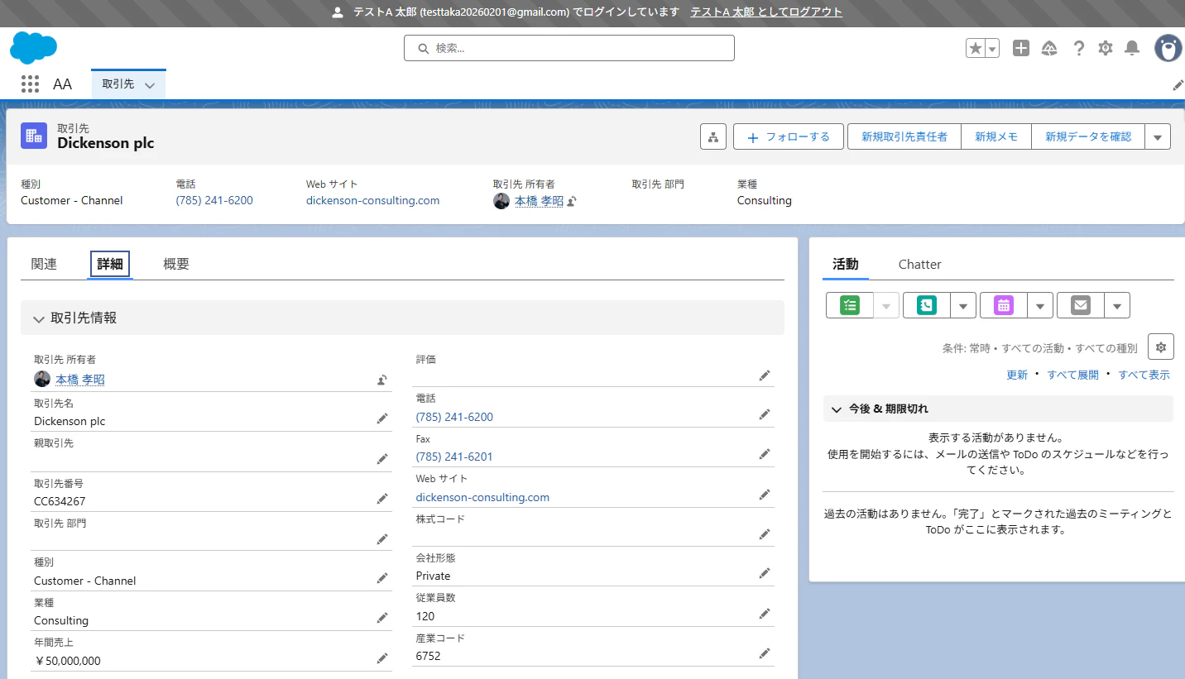Click the フォローする button
The width and height of the screenshot is (1185, 679).
pos(789,137)
